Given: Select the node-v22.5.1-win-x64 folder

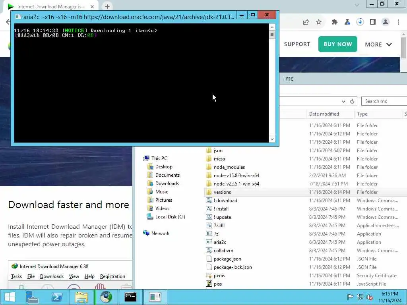Looking at the screenshot, I should [x=236, y=183].
